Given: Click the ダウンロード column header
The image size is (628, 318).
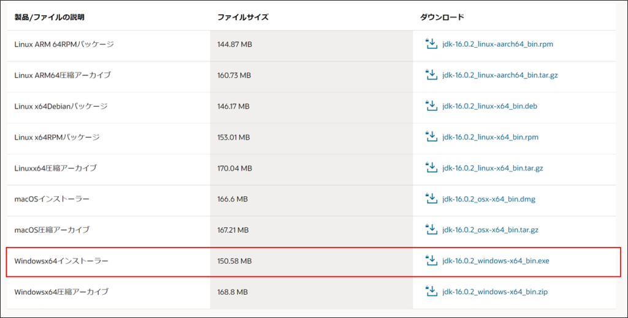Looking at the screenshot, I should coord(442,17).
